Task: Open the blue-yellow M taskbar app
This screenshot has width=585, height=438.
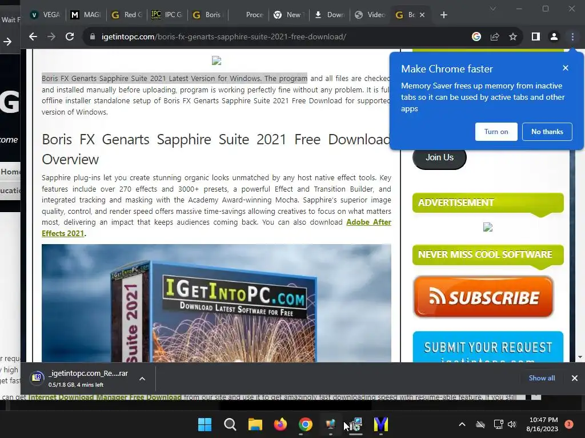Action: tap(381, 424)
